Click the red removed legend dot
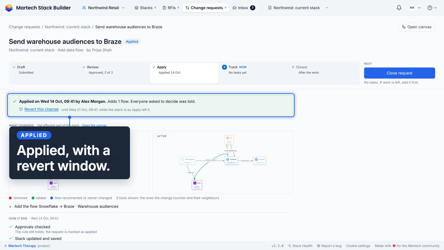 pyautogui.click(x=10, y=198)
